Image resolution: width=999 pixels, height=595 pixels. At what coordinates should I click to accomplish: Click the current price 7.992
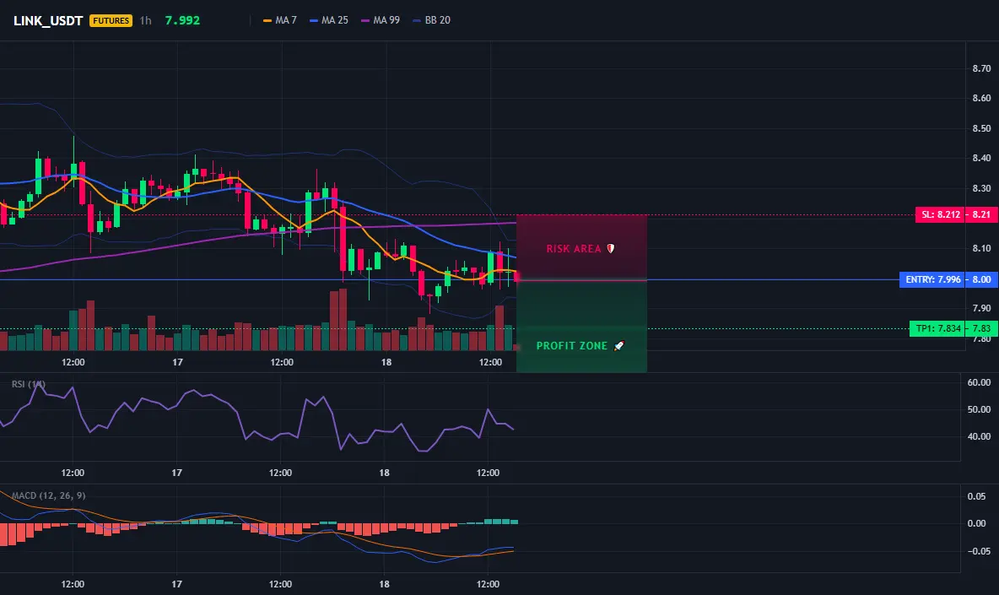coord(182,20)
